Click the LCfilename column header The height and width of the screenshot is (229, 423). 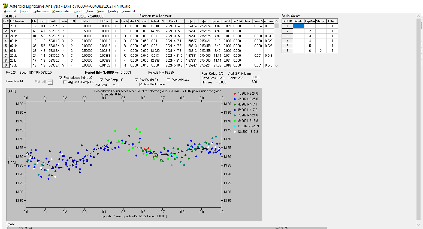20,21
